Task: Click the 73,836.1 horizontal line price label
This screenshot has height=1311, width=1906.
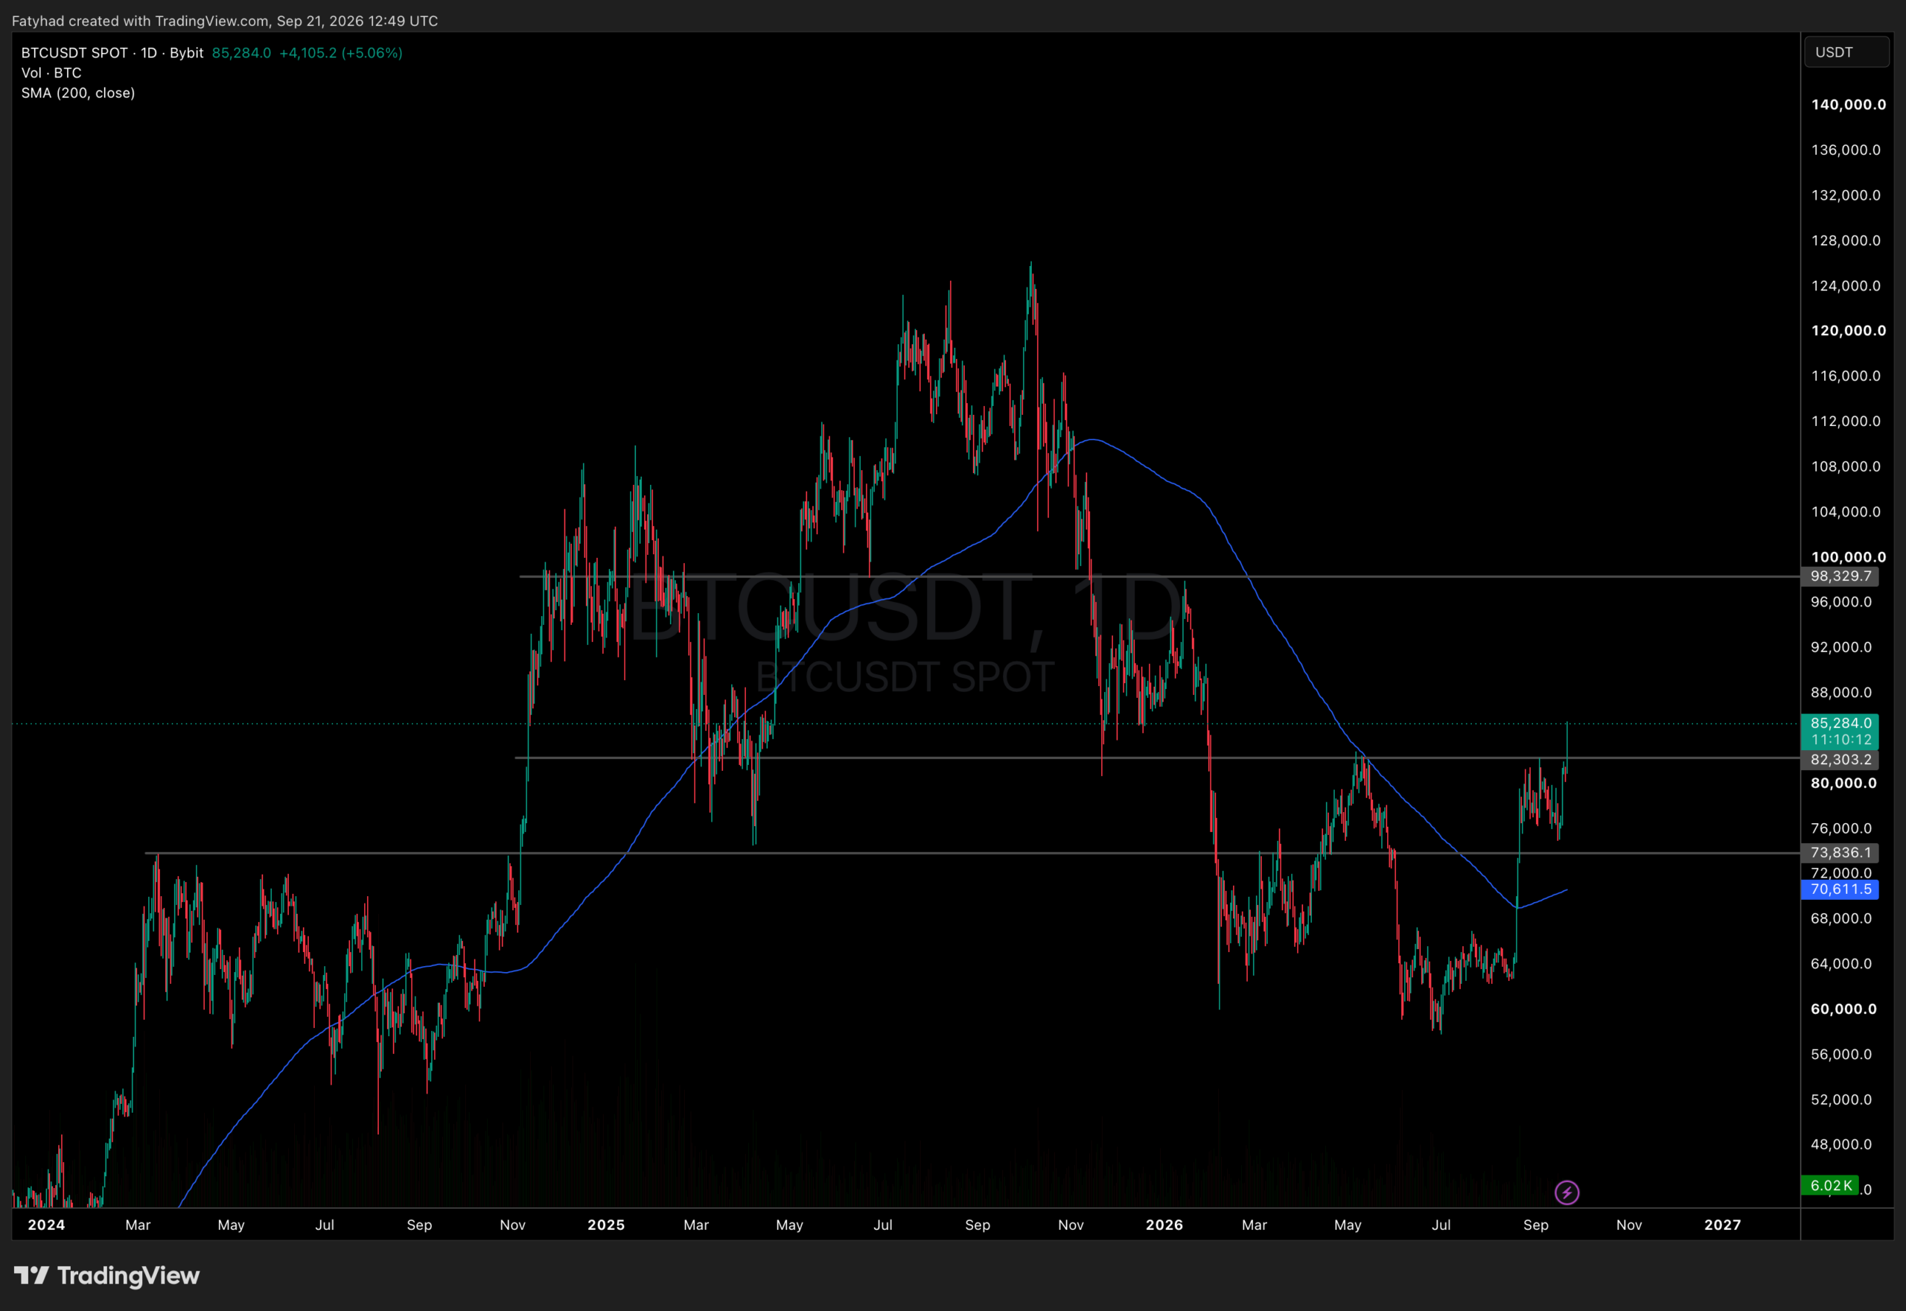Action: click(x=1840, y=853)
